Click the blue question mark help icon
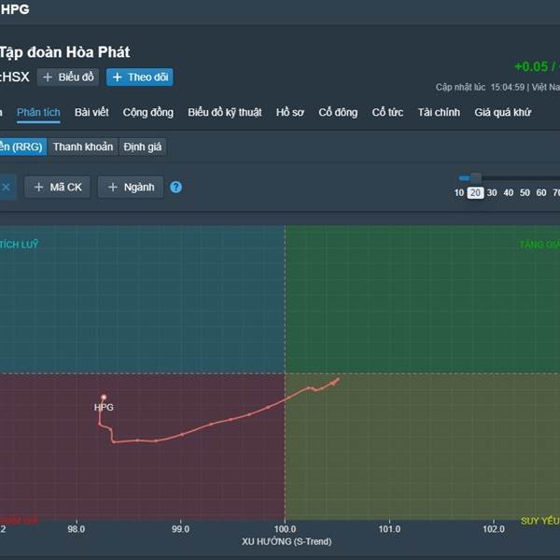560x560 pixels. pyautogui.click(x=175, y=188)
